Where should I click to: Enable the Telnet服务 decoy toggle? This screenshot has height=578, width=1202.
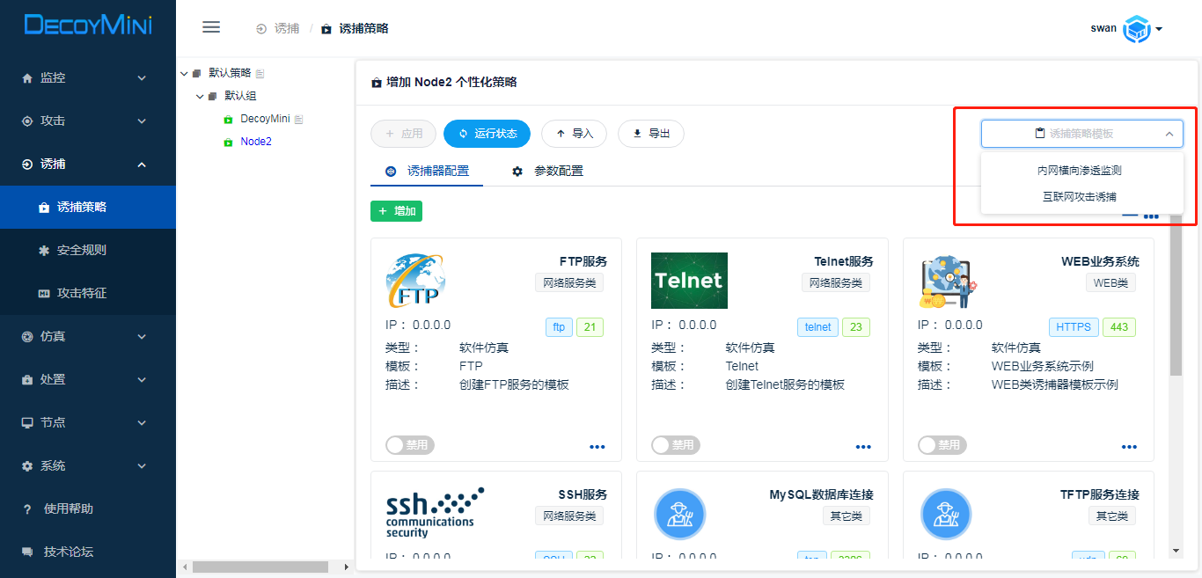click(675, 445)
